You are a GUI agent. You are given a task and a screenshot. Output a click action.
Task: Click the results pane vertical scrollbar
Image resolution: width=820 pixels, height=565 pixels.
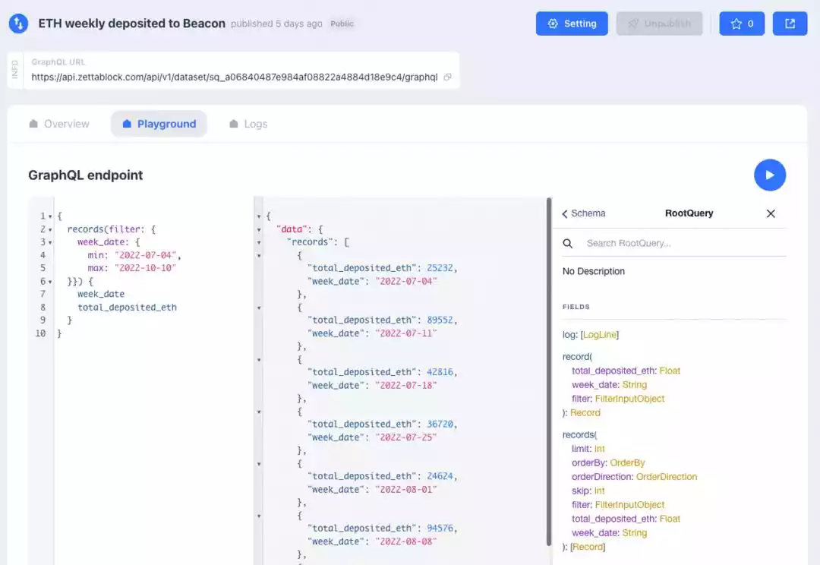click(x=549, y=371)
